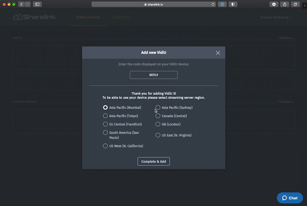Image resolution: width=307 pixels, height=206 pixels.
Task: Collapse the LiveAir streams section
Action: tap(286, 102)
